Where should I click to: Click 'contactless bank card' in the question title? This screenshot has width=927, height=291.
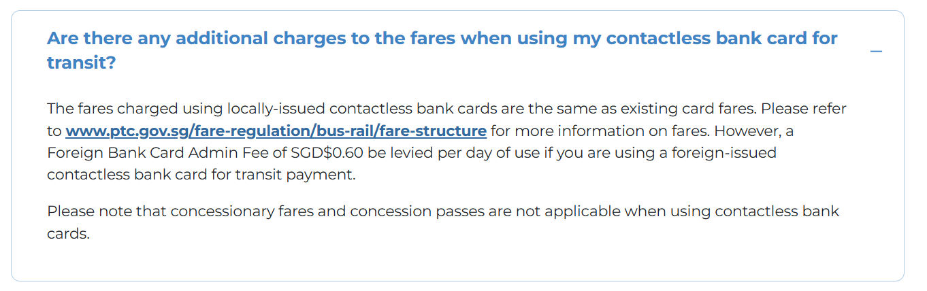[704, 38]
